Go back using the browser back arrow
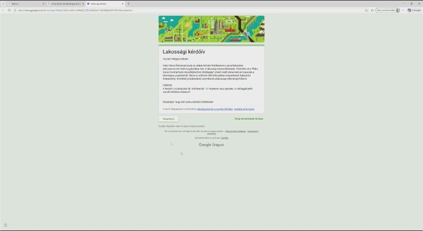 pyautogui.click(x=3, y=10)
